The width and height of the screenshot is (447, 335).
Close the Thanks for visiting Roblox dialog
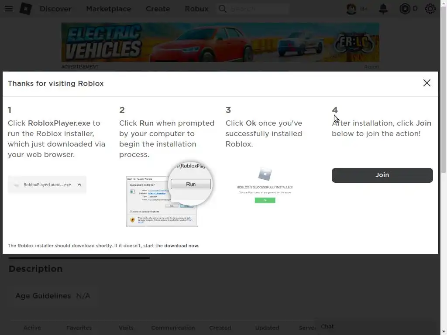click(x=427, y=83)
